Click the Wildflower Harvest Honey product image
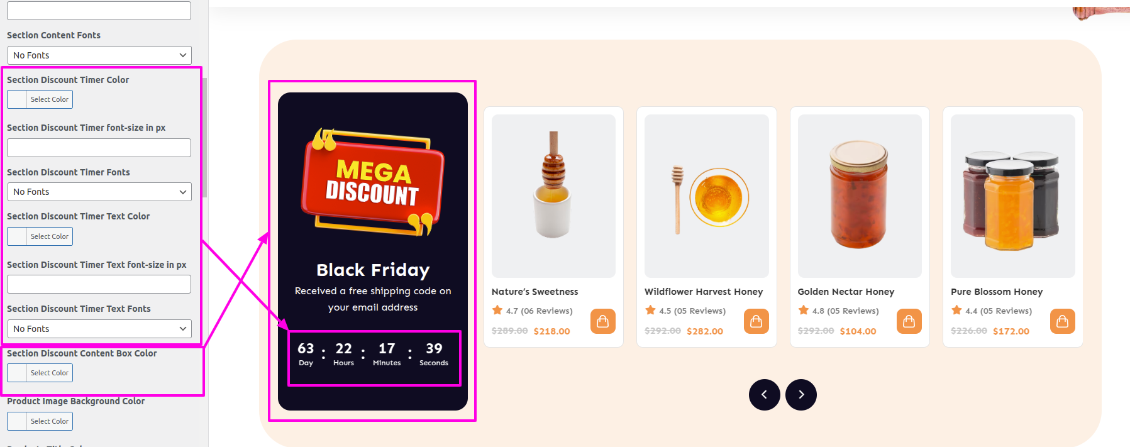 [x=706, y=196]
